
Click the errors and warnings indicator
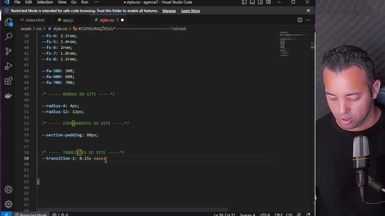tap(60, 214)
